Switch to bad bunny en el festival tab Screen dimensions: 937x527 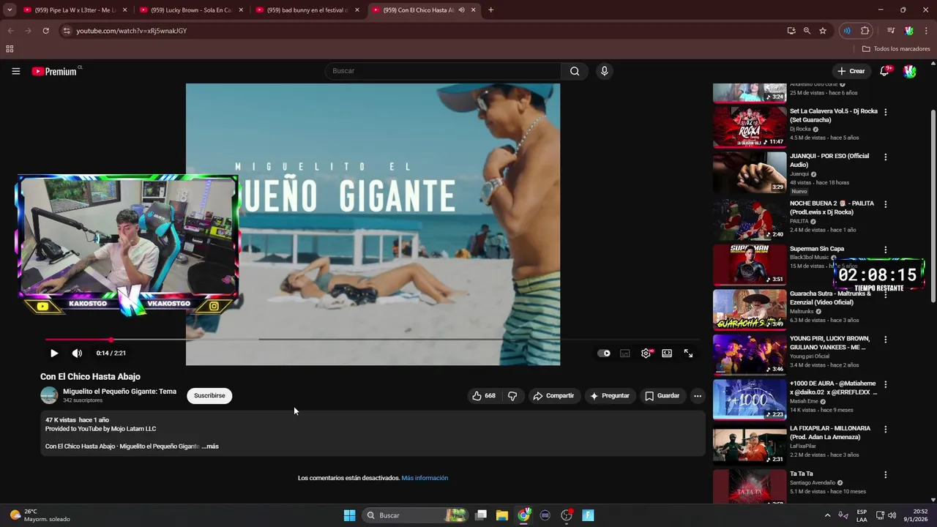(x=307, y=10)
